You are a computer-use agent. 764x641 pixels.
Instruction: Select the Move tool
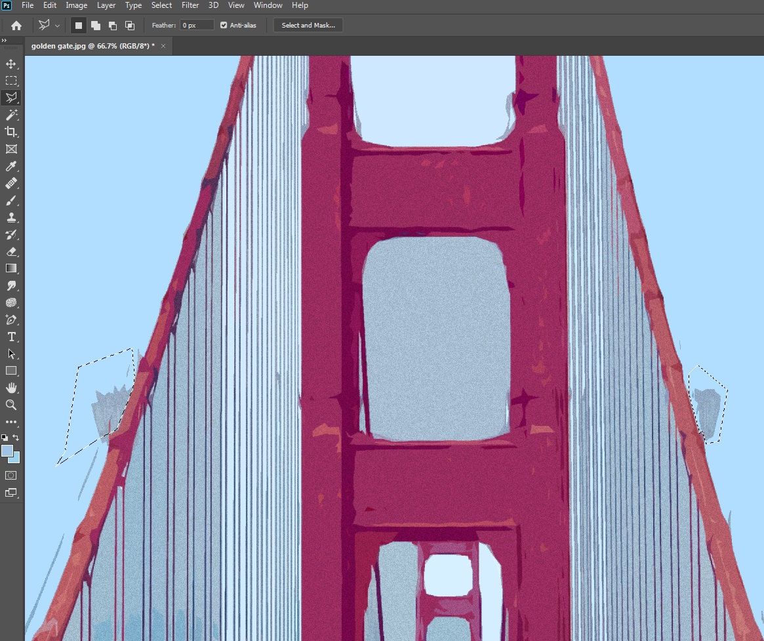[x=11, y=64]
